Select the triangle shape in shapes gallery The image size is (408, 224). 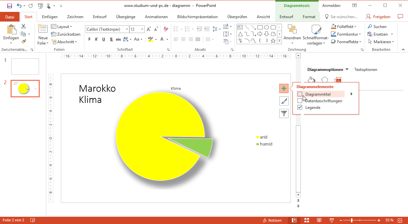240,34
